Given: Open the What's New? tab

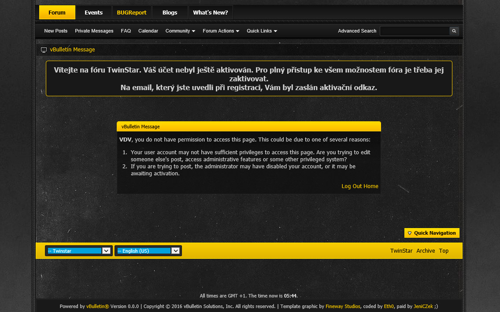Looking at the screenshot, I should point(211,12).
